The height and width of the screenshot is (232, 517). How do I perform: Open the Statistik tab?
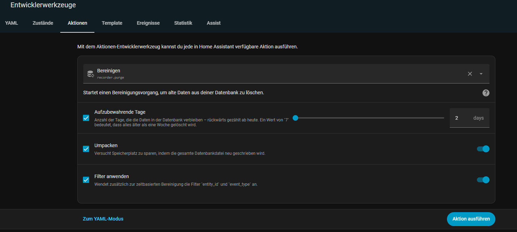click(x=183, y=23)
